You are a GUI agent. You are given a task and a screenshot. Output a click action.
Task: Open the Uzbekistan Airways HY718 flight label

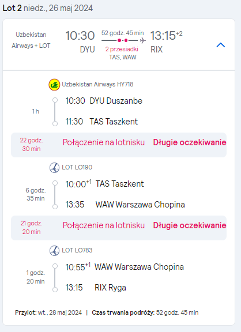[x=97, y=84]
